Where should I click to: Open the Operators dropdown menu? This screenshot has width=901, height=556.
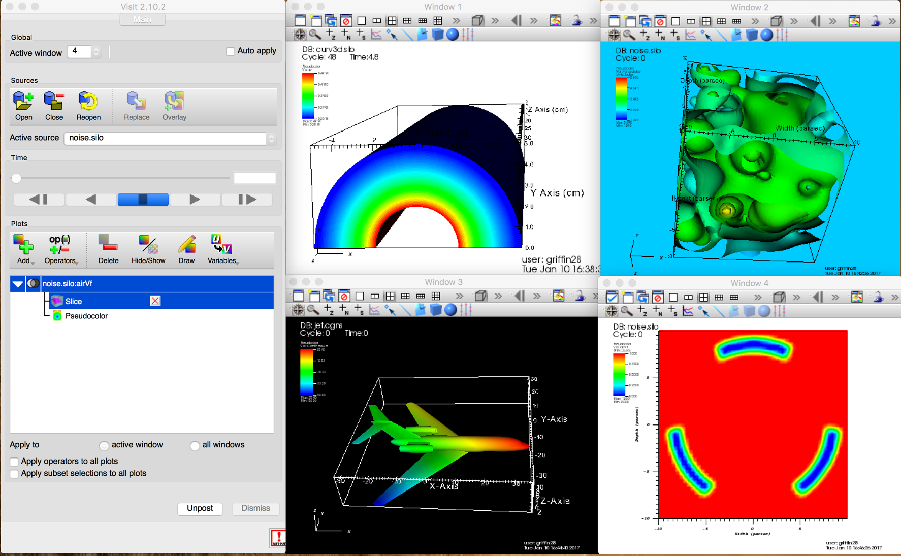[60, 249]
